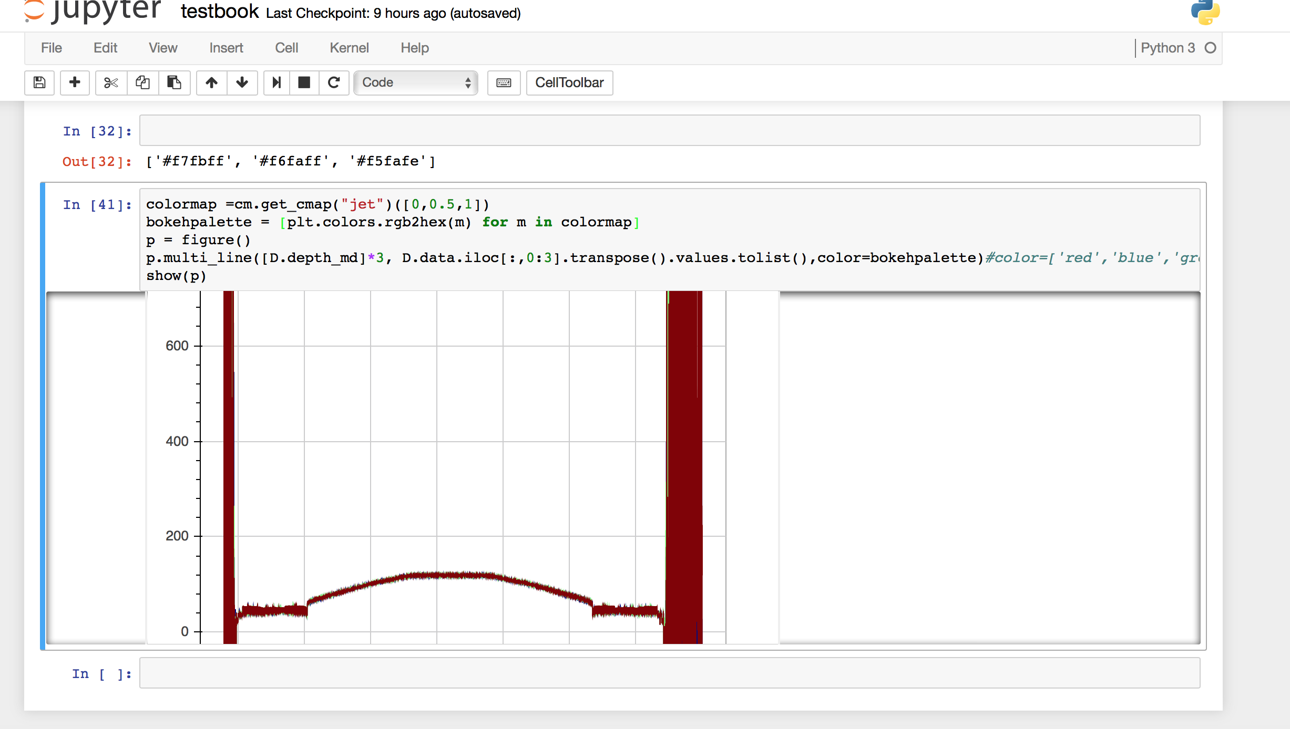Click the 200 y-axis tick label

pos(177,536)
